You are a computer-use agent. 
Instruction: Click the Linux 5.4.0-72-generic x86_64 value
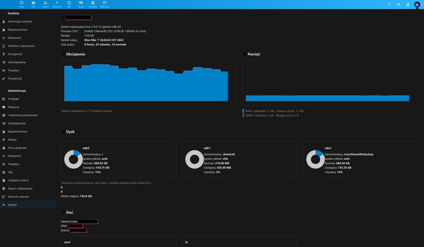[103, 27]
